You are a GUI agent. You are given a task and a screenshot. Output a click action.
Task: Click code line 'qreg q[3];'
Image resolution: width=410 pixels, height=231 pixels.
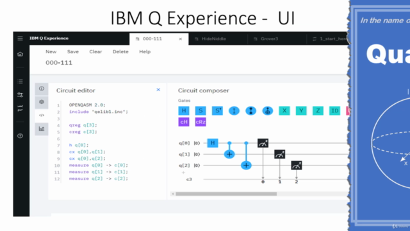tap(83, 125)
